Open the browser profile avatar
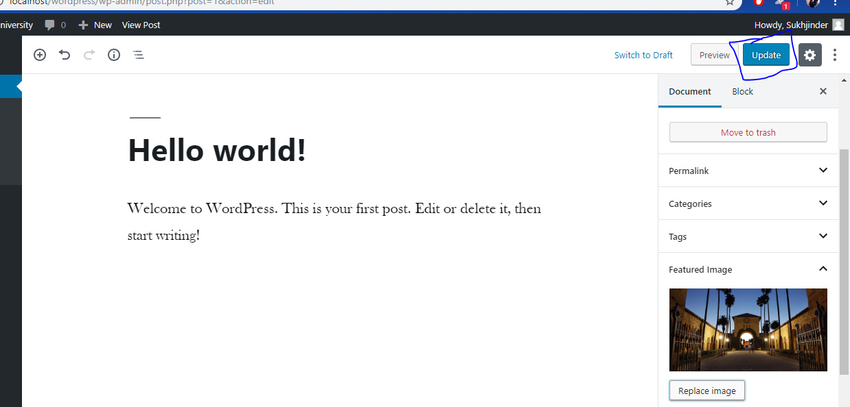The height and width of the screenshot is (407, 850). pos(813,2)
